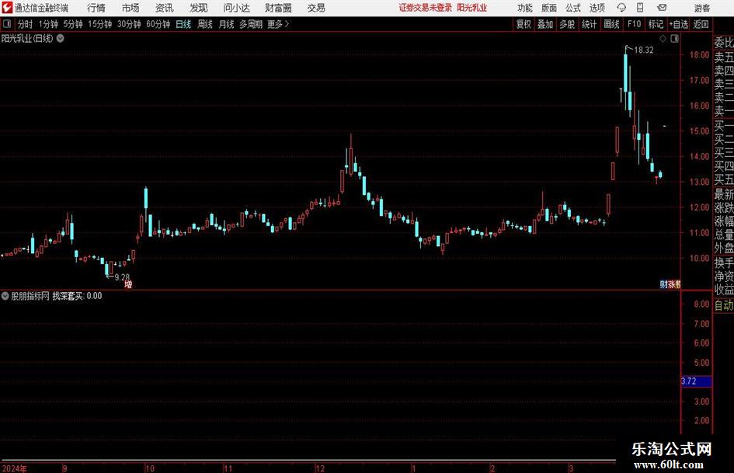Image resolution: width=734 pixels, height=473 pixels.
Task: Click the 标记 mark button
Action: pyautogui.click(x=656, y=24)
